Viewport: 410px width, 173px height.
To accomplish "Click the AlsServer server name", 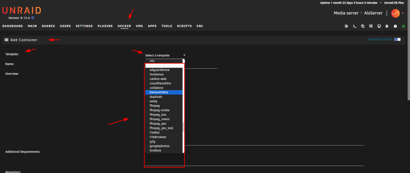I will pos(374,13).
